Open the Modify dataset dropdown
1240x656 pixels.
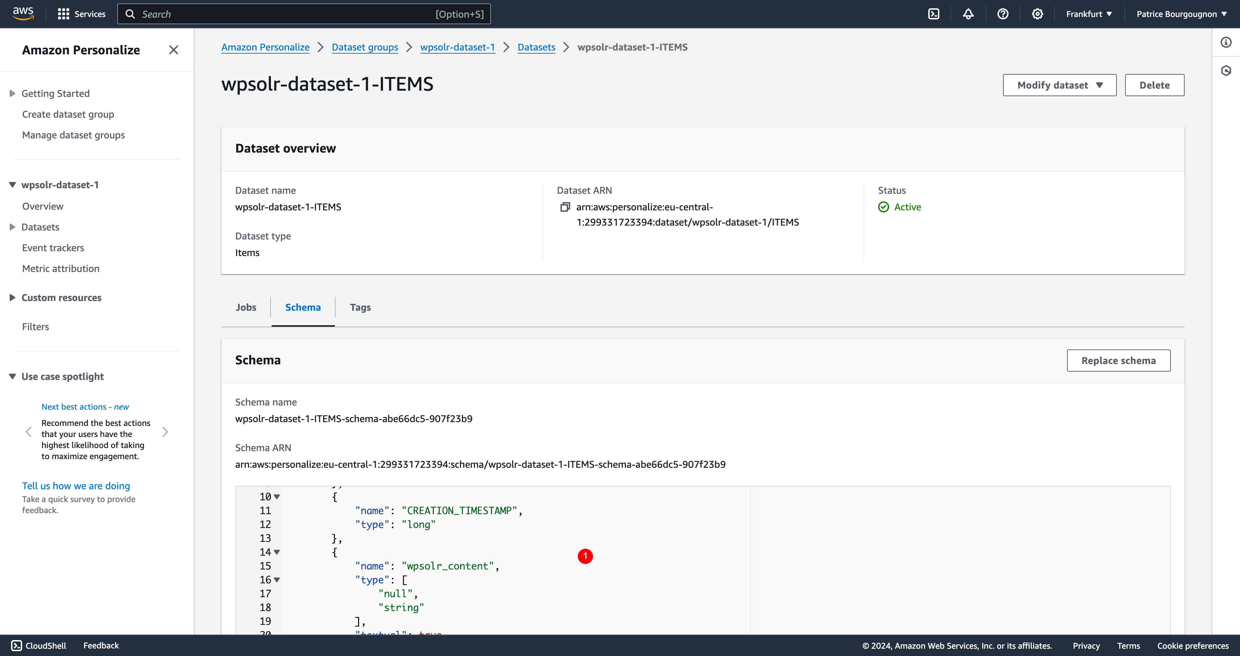1059,85
